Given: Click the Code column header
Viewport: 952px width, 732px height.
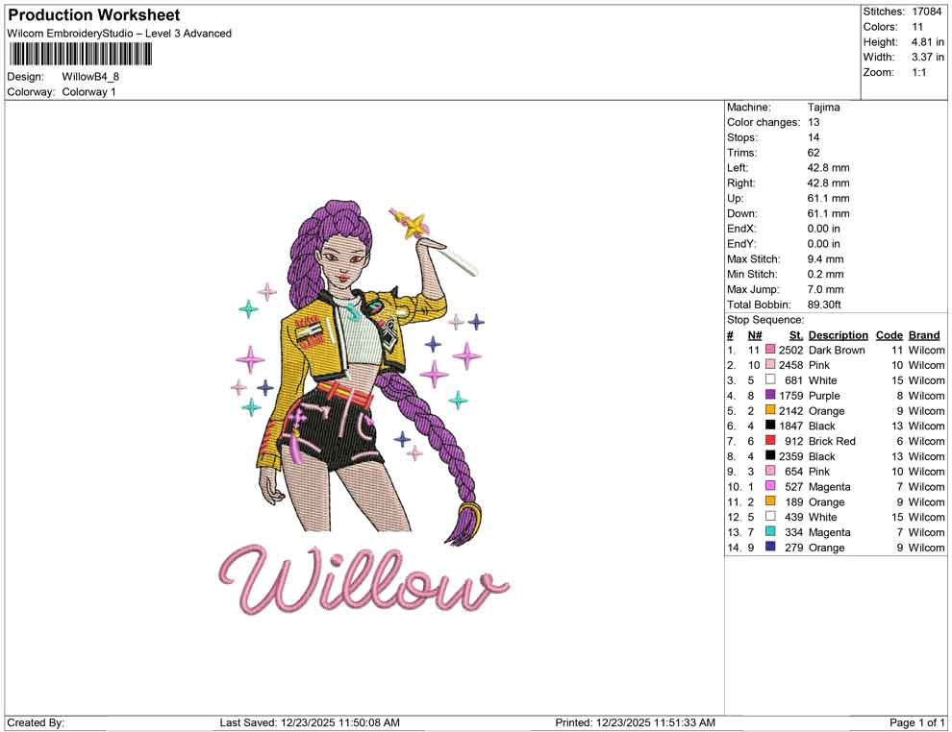Looking at the screenshot, I should pyautogui.click(x=889, y=334).
